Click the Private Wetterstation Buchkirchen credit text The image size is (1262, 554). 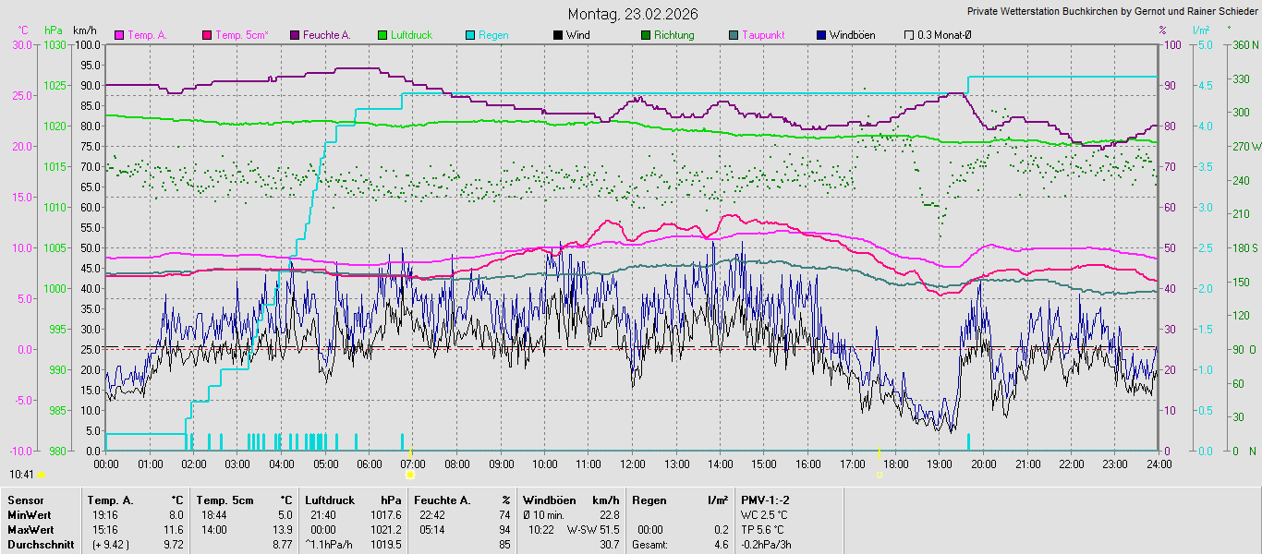coord(1111,11)
